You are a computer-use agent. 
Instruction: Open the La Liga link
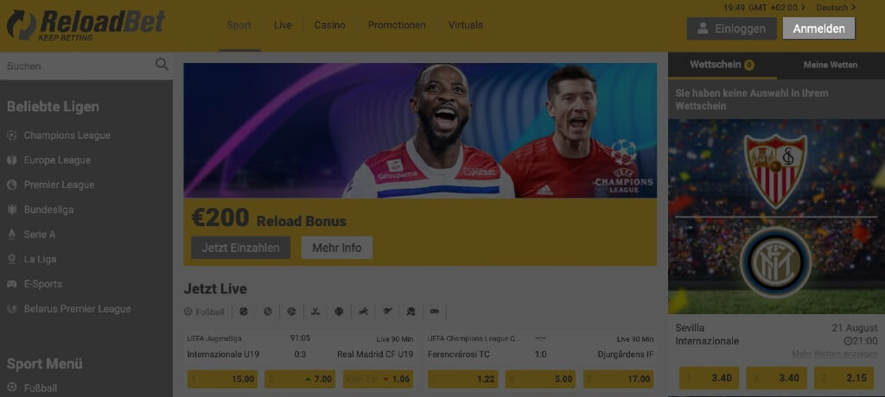[40, 260]
